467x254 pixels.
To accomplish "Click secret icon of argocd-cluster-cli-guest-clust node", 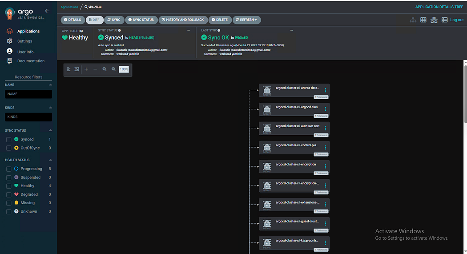I will (x=267, y=223).
